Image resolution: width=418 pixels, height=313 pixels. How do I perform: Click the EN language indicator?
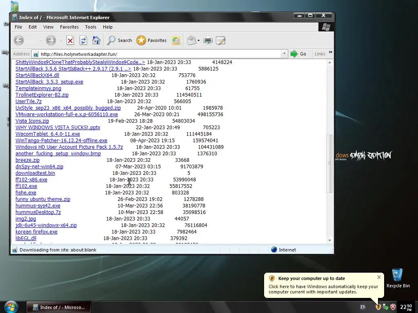(x=363, y=307)
